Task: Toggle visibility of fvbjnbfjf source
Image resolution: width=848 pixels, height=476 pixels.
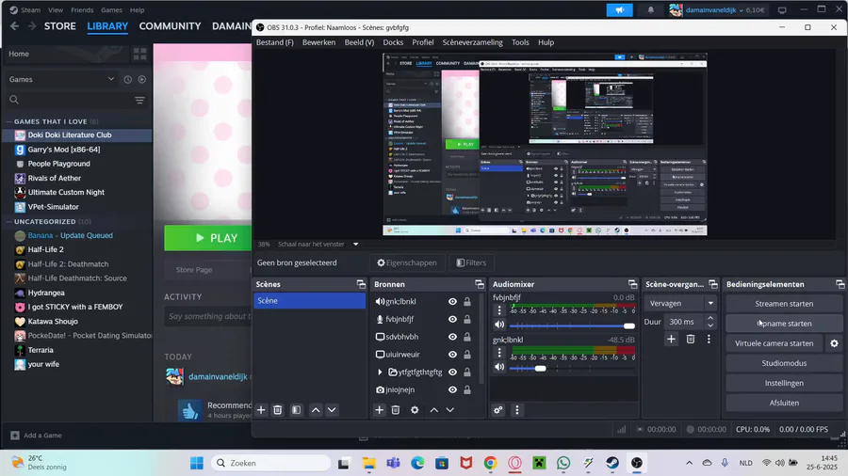Action: [452, 319]
